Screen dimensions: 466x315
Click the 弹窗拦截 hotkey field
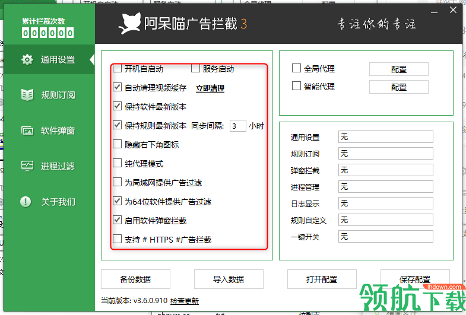click(386, 170)
